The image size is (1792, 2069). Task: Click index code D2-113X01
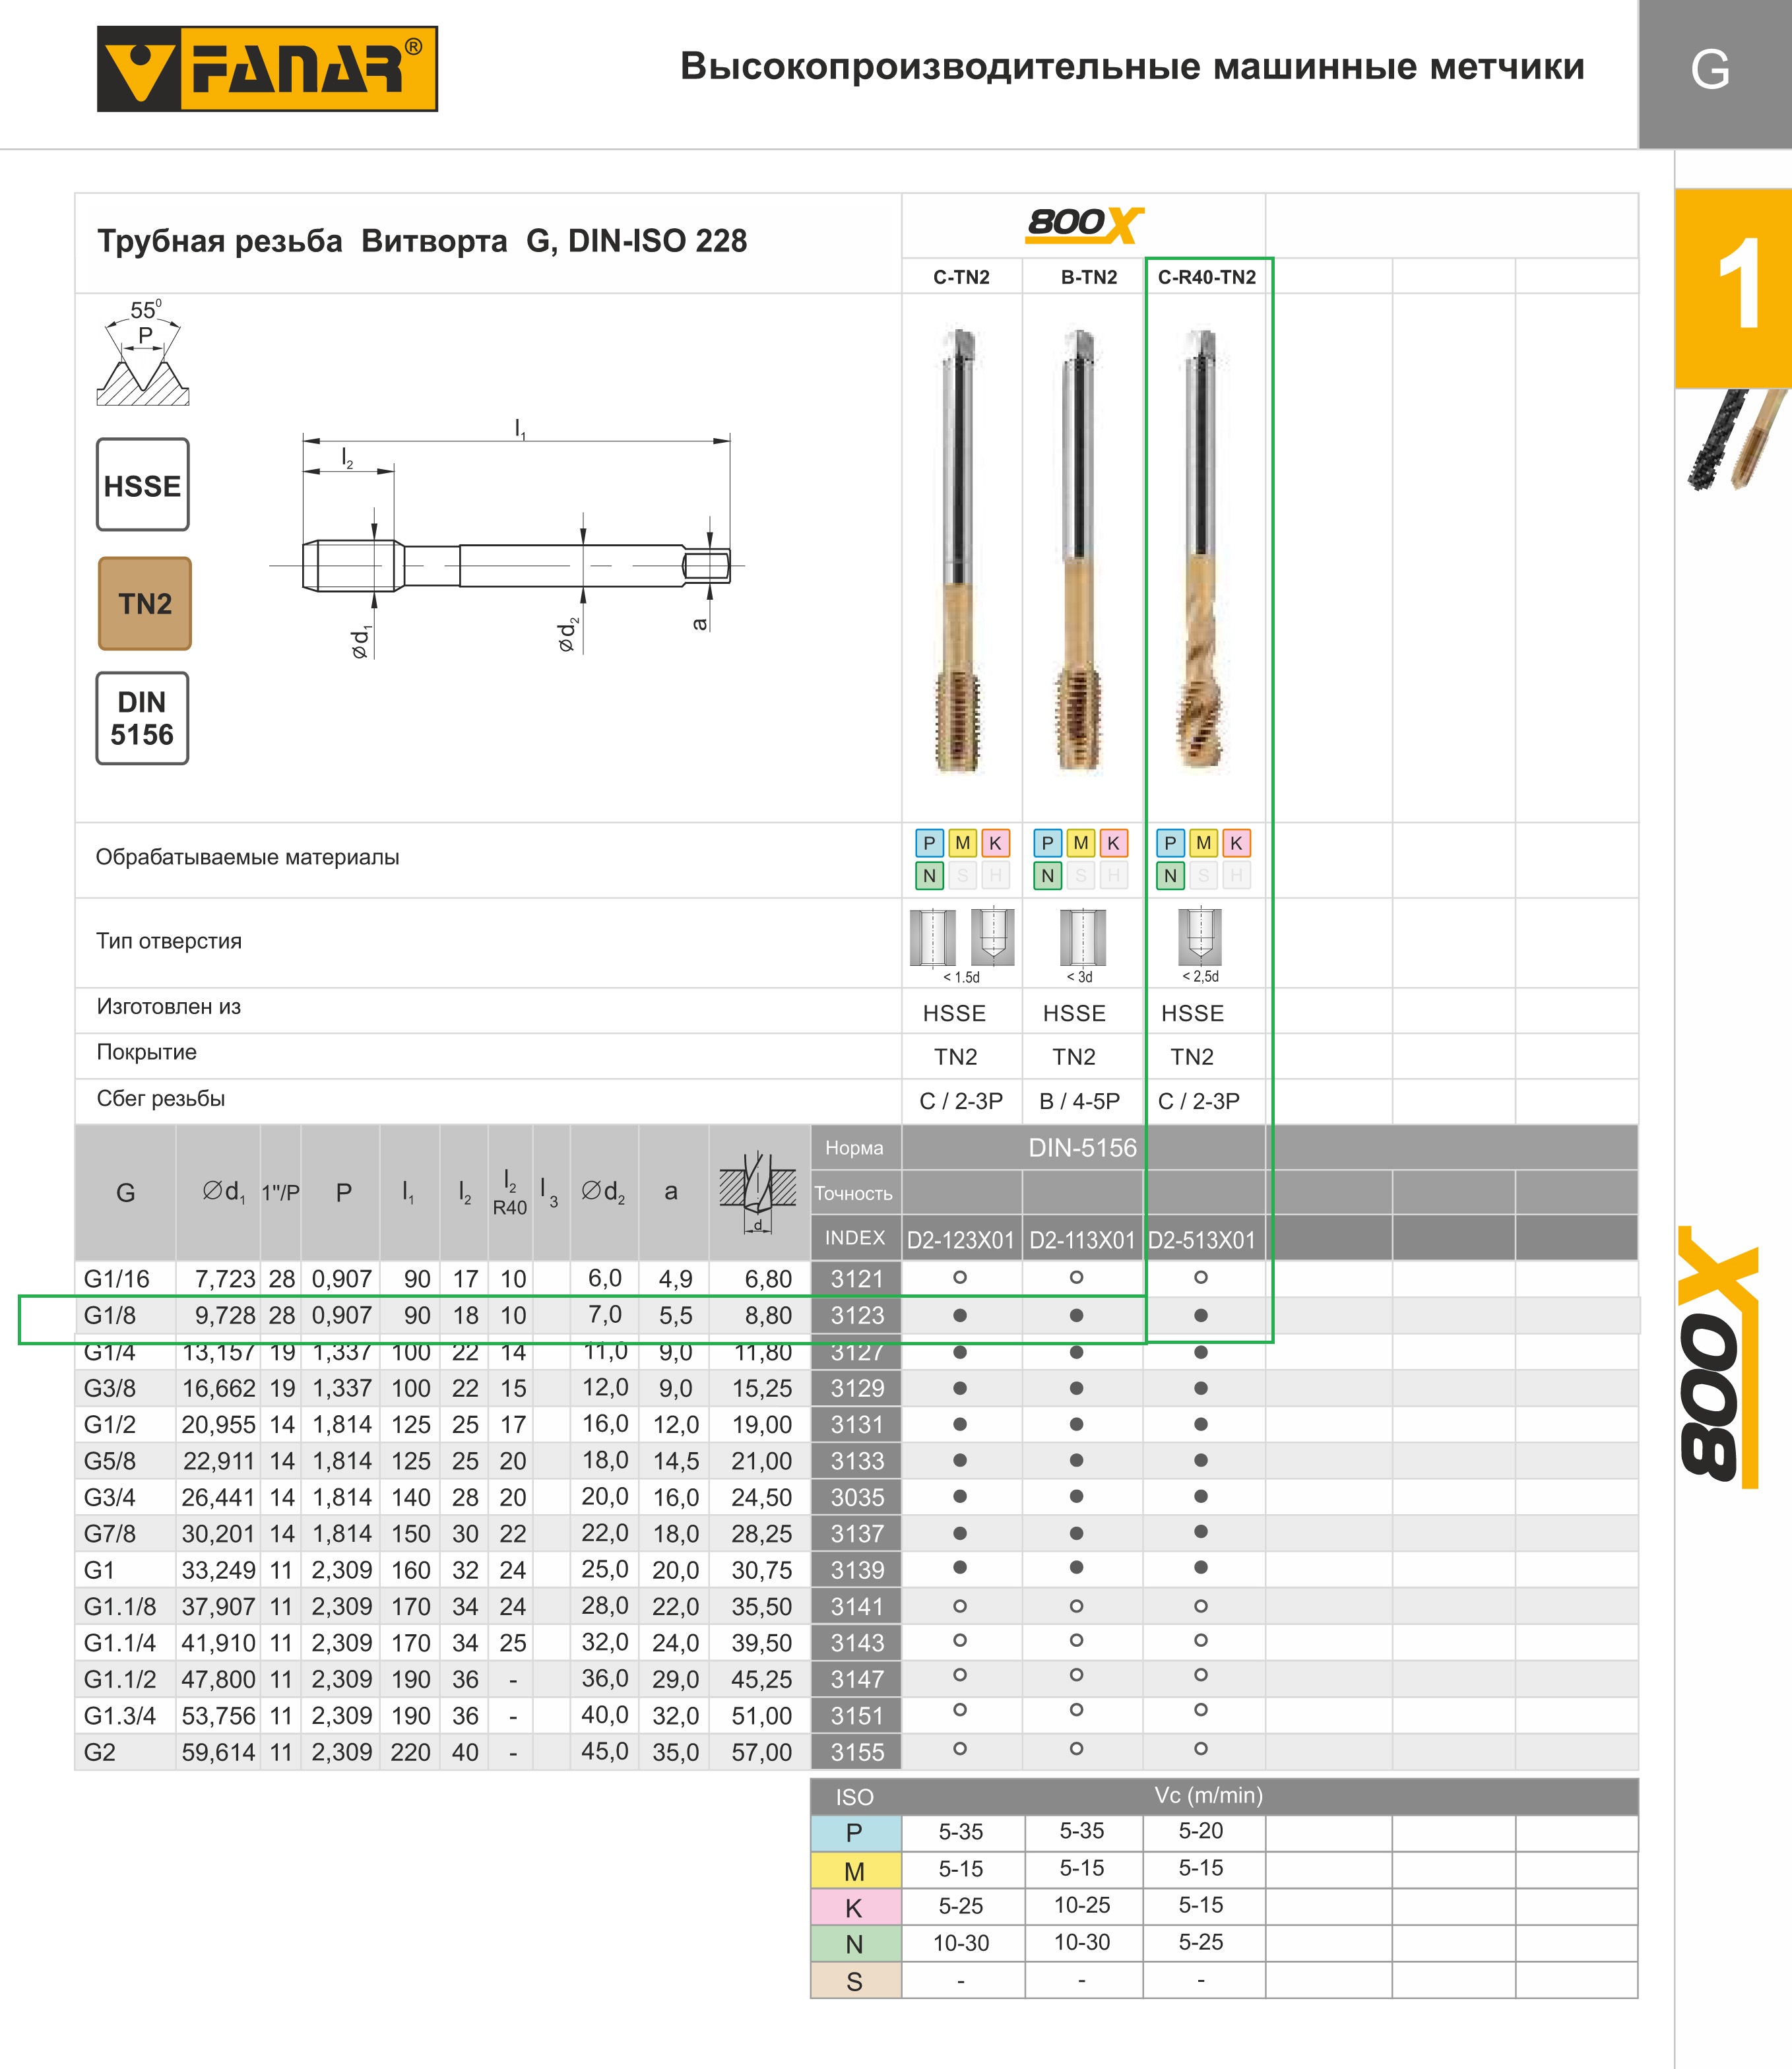[1082, 1240]
